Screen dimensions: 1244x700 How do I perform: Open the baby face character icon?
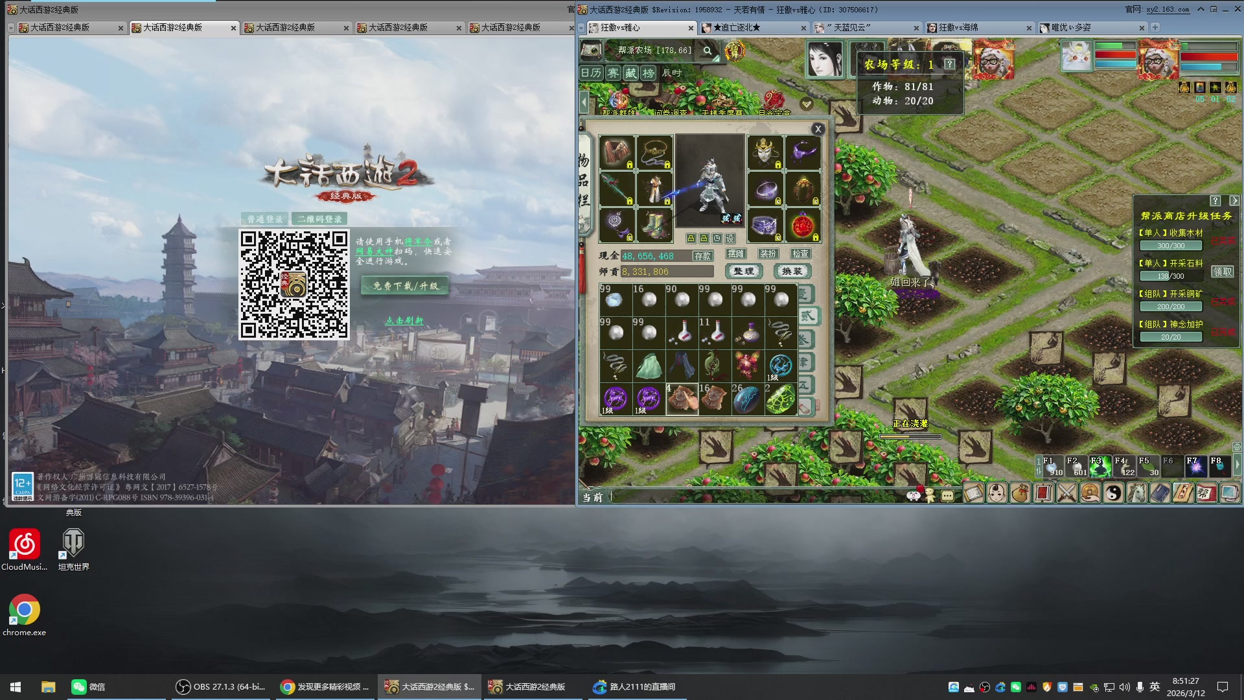pyautogui.click(x=996, y=494)
